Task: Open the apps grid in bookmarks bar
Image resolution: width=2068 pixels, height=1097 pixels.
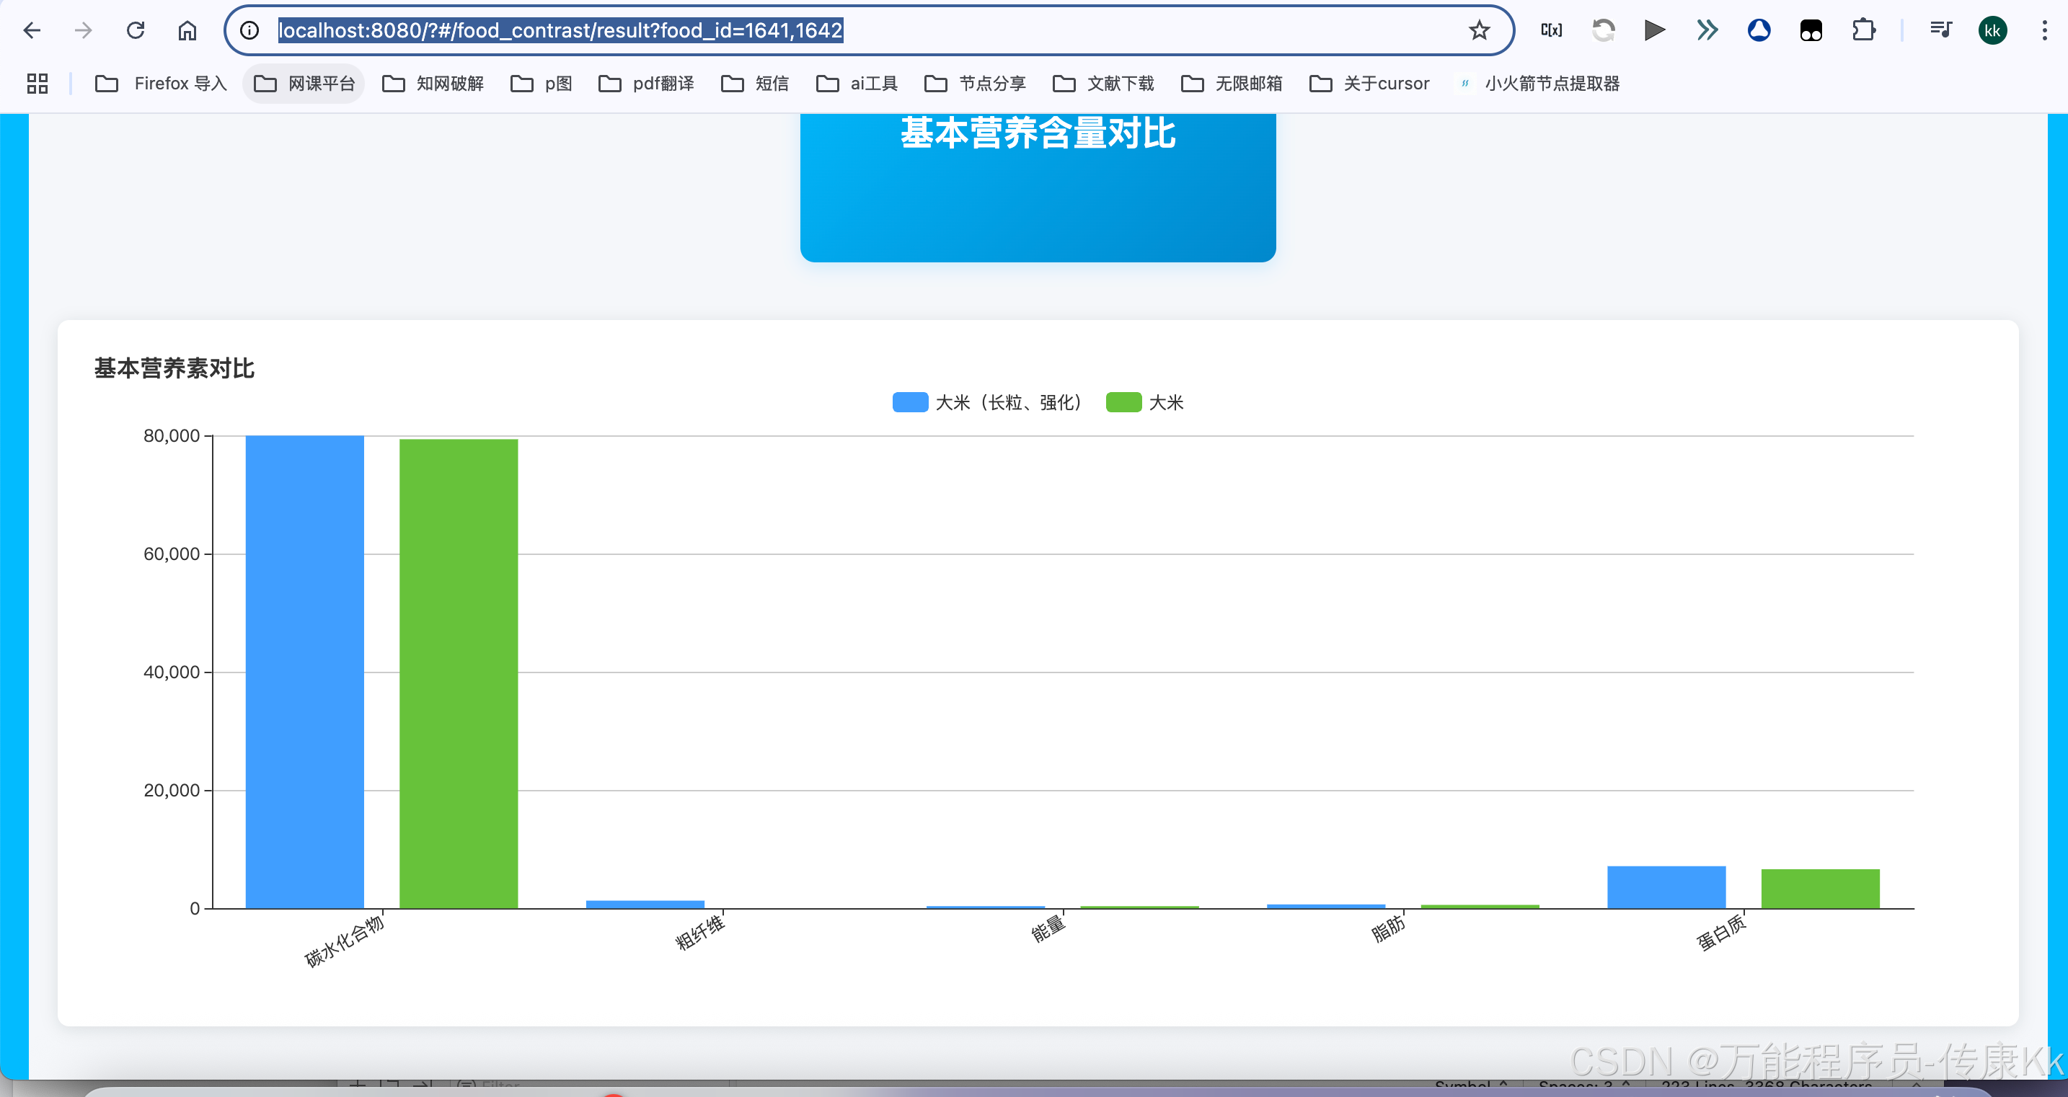Action: click(37, 84)
